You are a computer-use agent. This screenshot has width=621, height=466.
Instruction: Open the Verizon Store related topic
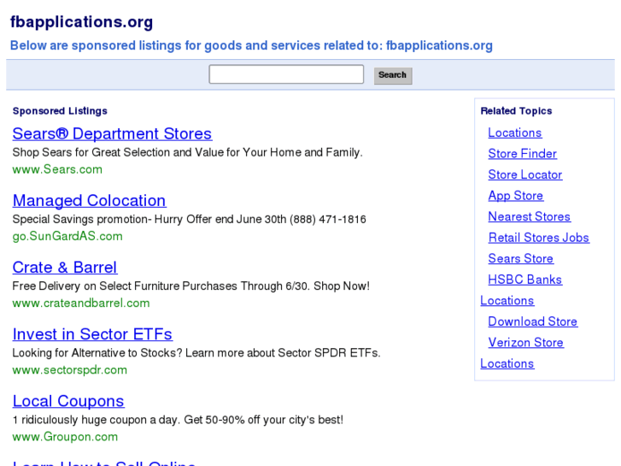(525, 343)
